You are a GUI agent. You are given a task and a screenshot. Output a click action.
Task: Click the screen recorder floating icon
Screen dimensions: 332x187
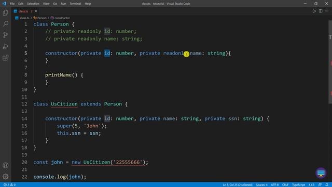(x=321, y=173)
